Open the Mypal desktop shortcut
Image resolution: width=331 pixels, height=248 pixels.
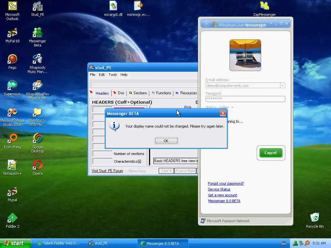tap(12, 194)
